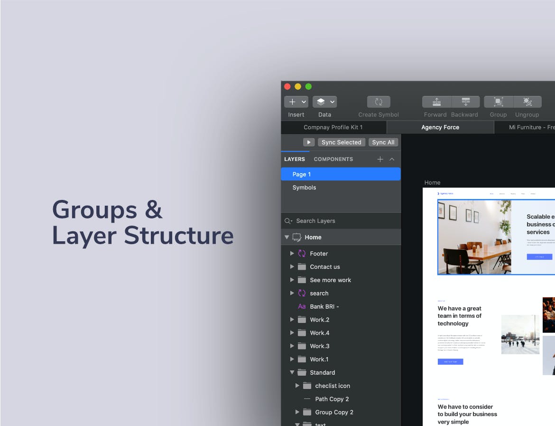Click the Sync All button
The image size is (555, 426).
pos(383,142)
